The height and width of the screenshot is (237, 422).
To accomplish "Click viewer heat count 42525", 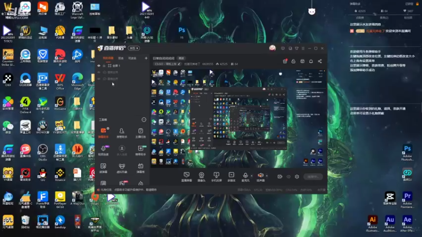I will click(222, 64).
